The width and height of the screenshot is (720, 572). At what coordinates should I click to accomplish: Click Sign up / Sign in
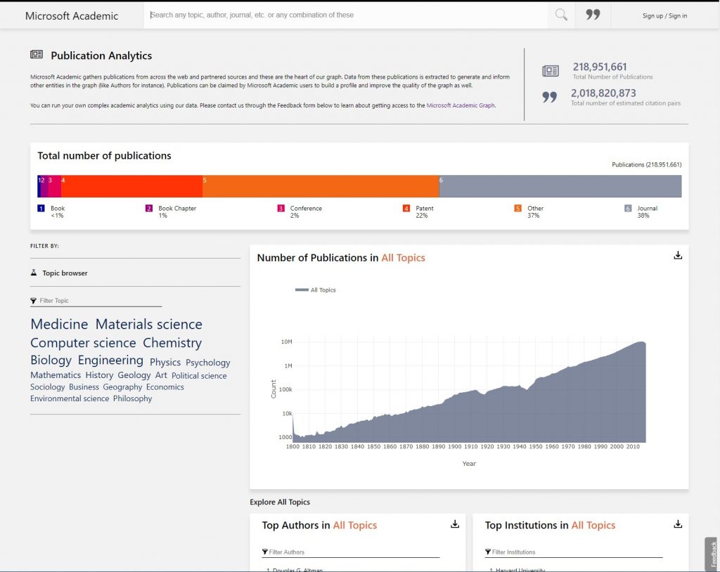tap(664, 15)
